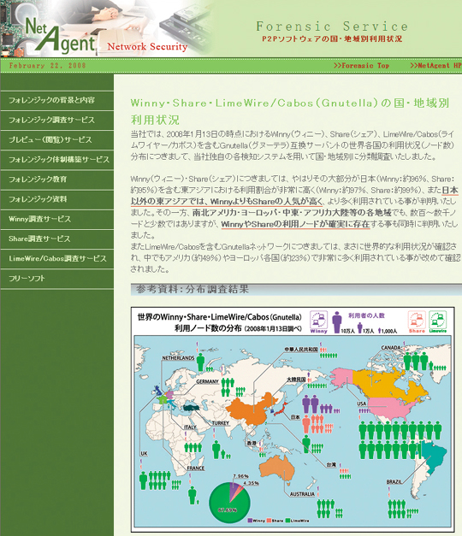The width and height of the screenshot is (462, 536).
Task: Click the 台湾 label on map
Action: pyautogui.click(x=331, y=464)
